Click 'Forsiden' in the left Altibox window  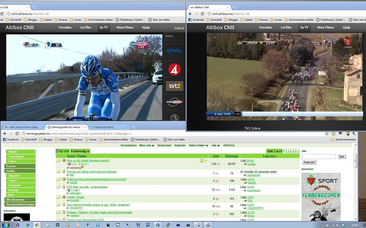click(x=65, y=28)
